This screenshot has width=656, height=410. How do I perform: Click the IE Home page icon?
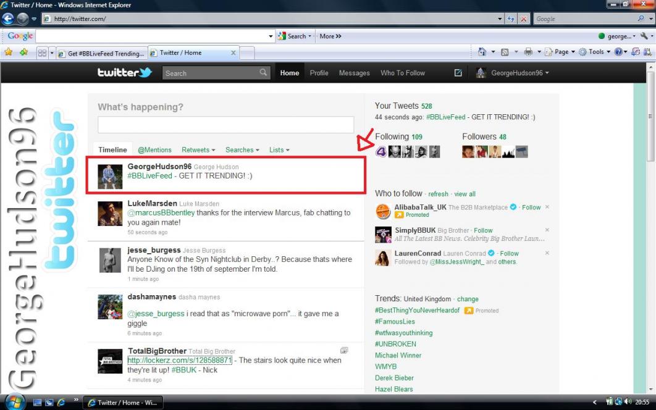click(482, 52)
